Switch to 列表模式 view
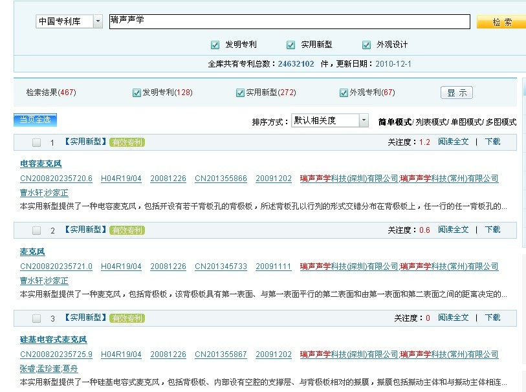Screen dimensions: 526x392 click(x=432, y=122)
